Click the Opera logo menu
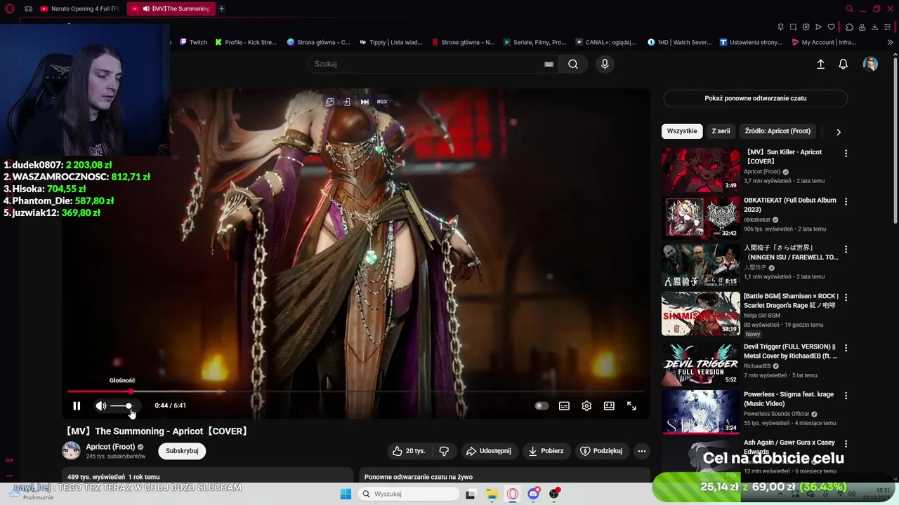Image resolution: width=899 pixels, height=505 pixels. click(x=10, y=8)
